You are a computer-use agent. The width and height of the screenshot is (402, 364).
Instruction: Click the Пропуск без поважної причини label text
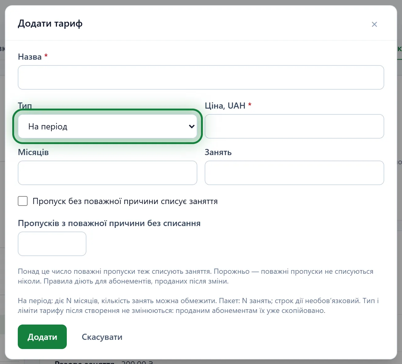[x=125, y=201]
